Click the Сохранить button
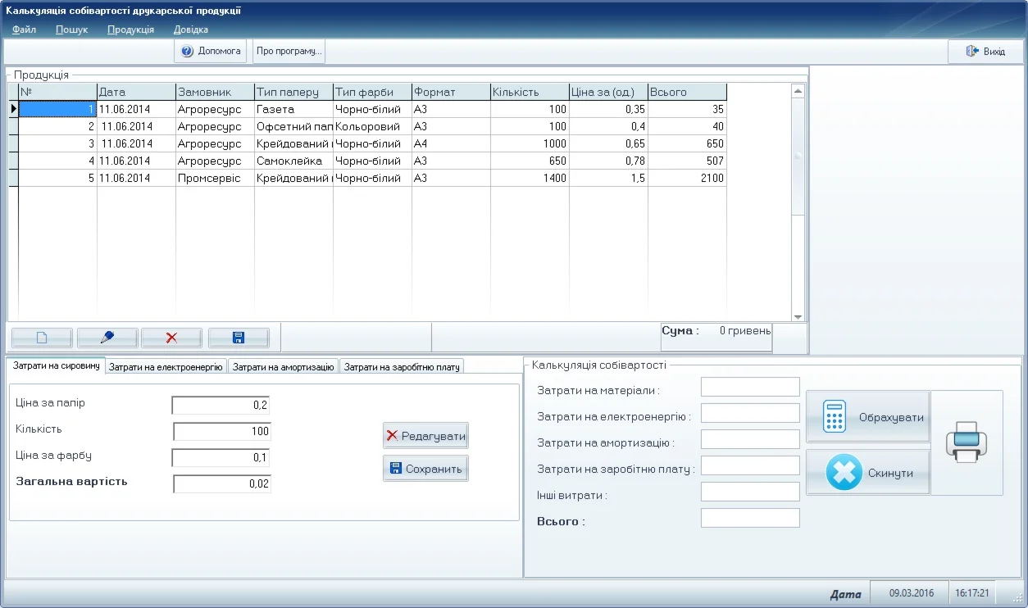This screenshot has height=608, width=1028. click(x=425, y=469)
